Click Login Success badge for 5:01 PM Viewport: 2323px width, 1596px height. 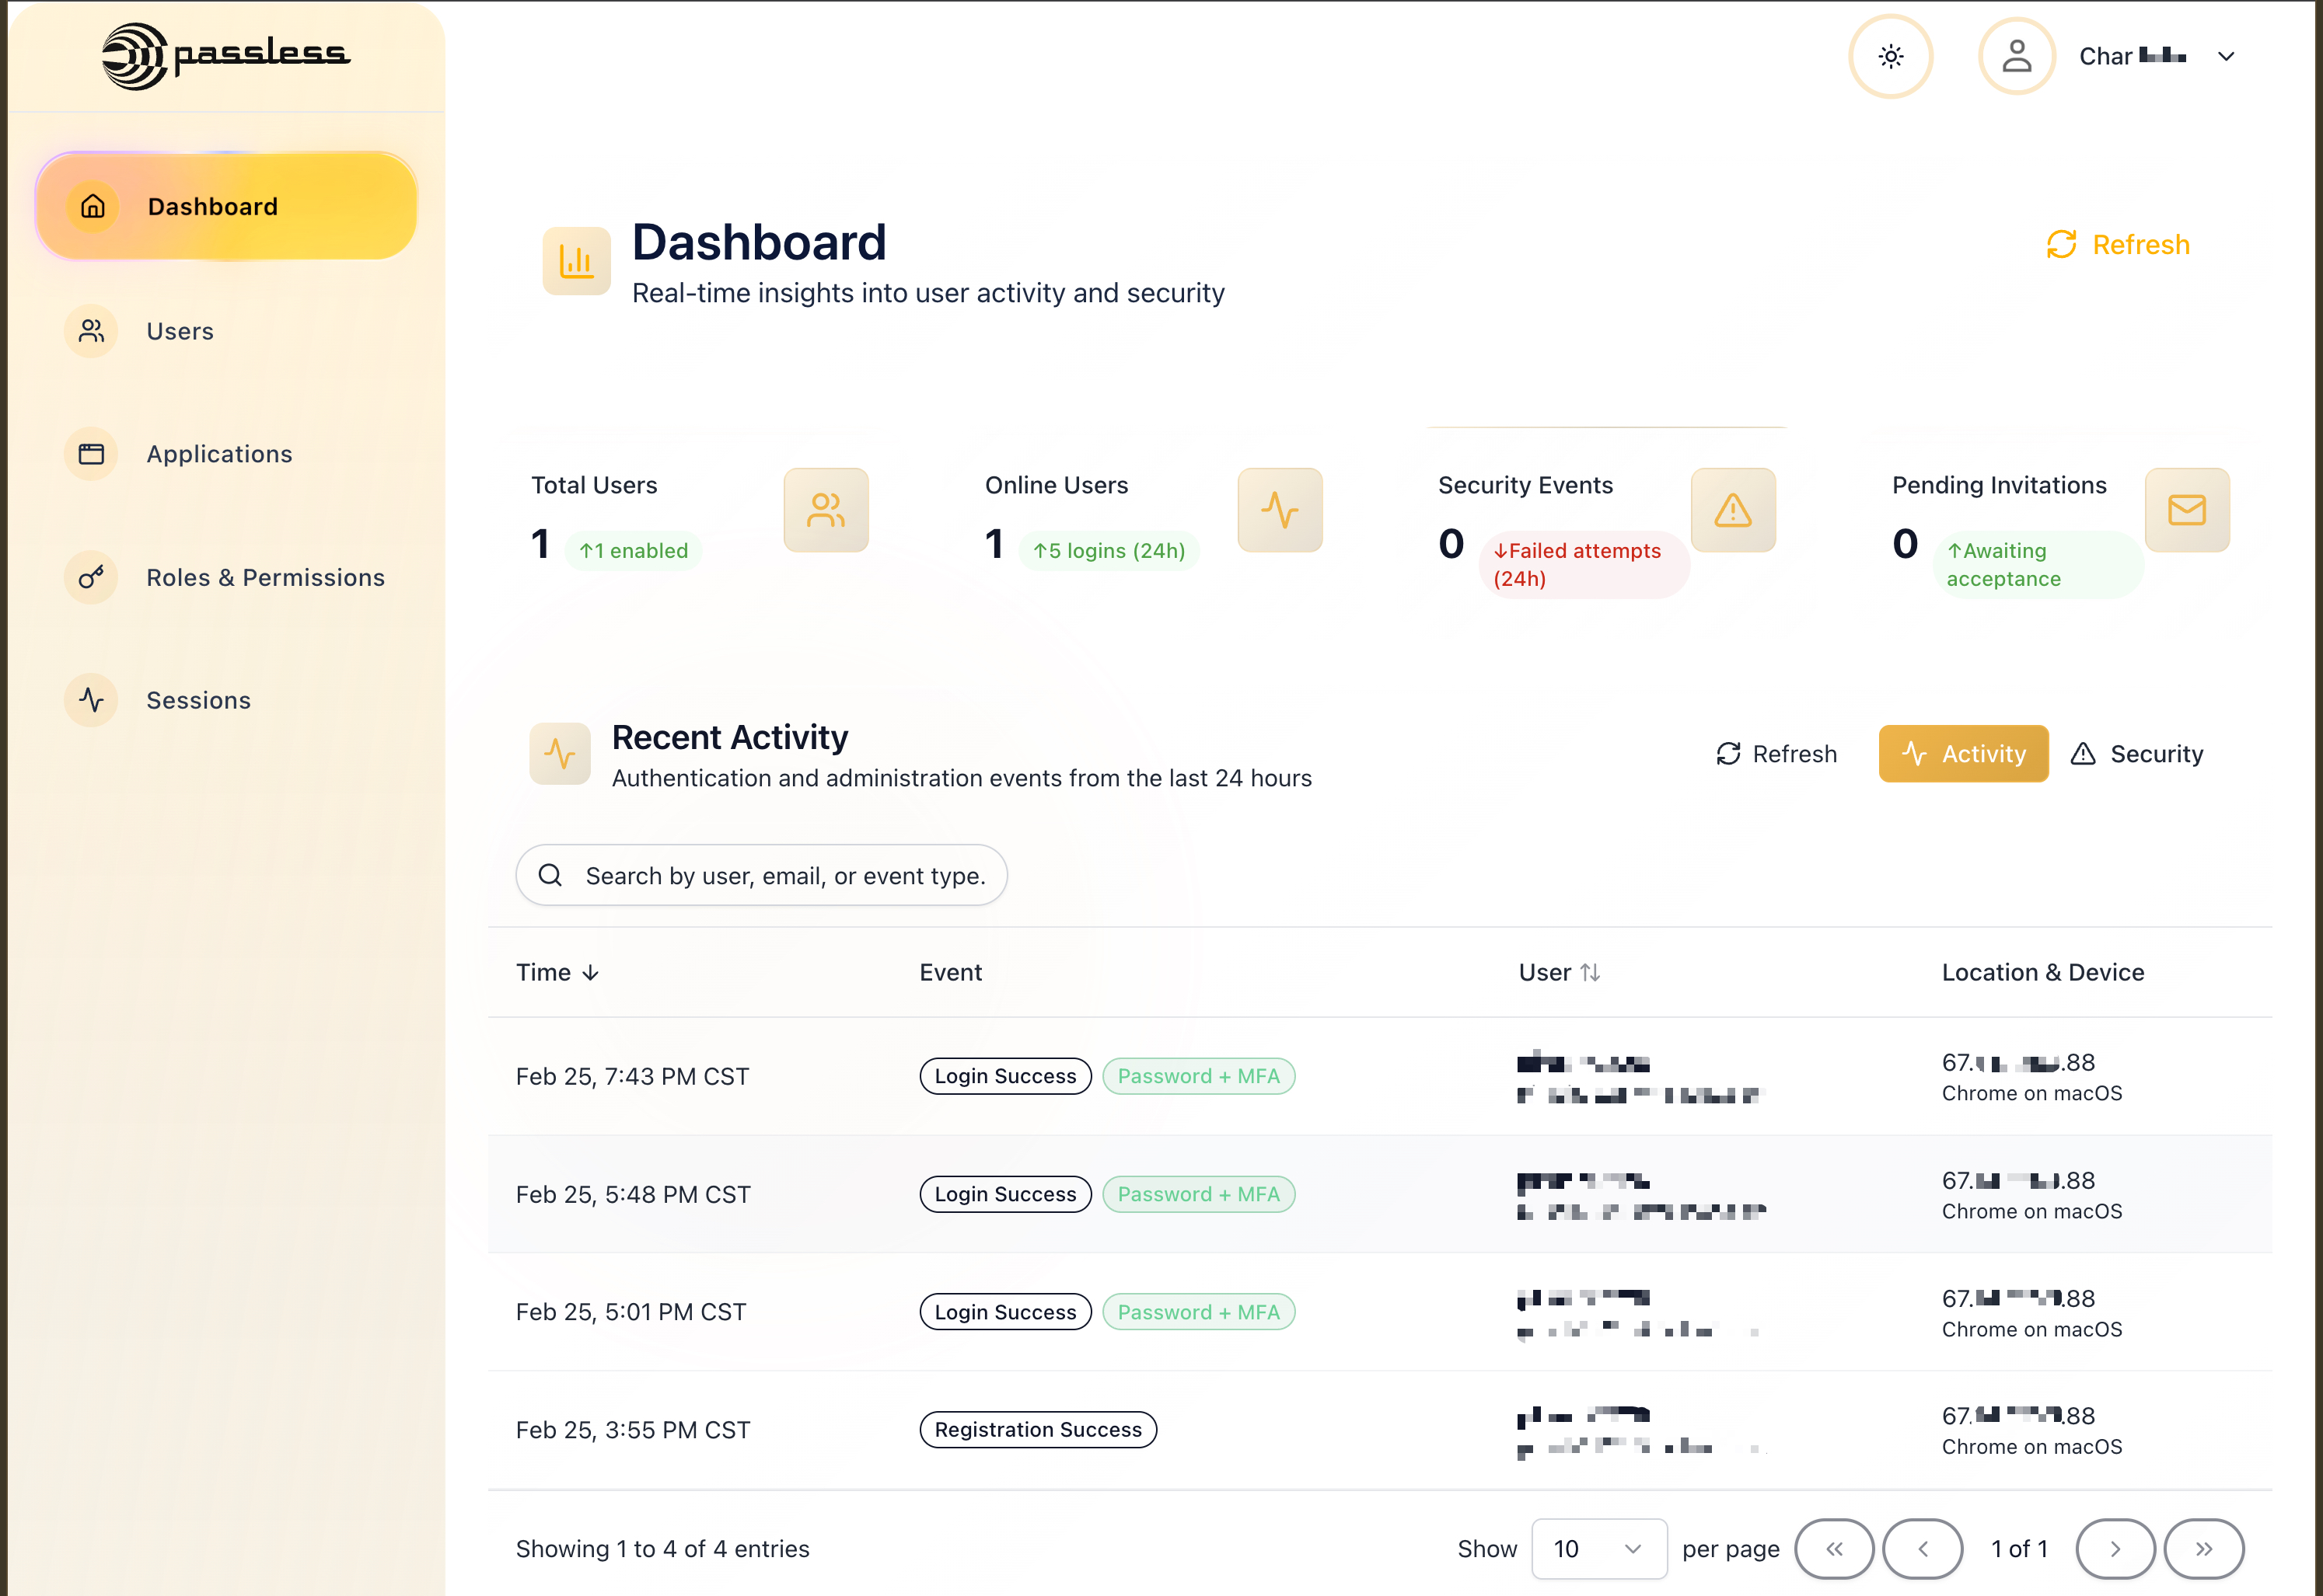point(1005,1312)
